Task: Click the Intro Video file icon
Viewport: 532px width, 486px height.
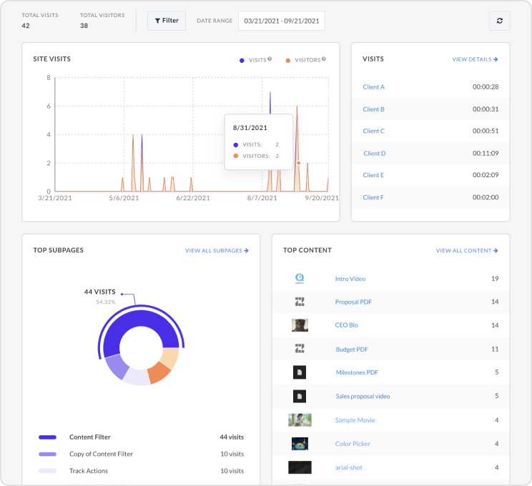Action: (300, 279)
